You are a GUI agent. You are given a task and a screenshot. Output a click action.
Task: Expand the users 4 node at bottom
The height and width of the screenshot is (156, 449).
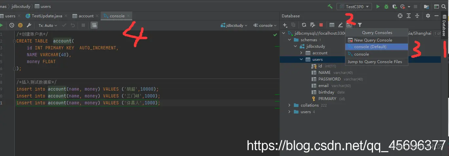[289, 112]
